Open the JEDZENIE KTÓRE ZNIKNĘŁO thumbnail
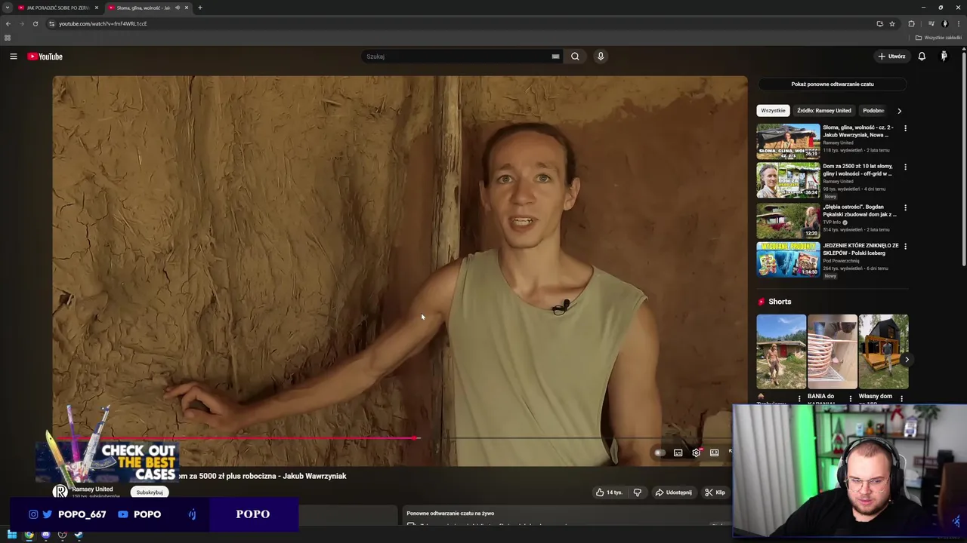 coord(788,259)
